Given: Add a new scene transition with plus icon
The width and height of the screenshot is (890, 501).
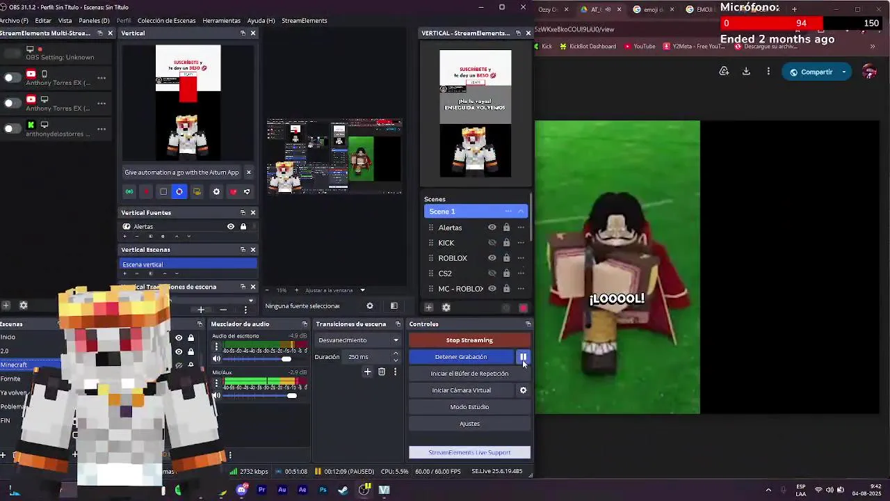Looking at the screenshot, I should (x=368, y=372).
